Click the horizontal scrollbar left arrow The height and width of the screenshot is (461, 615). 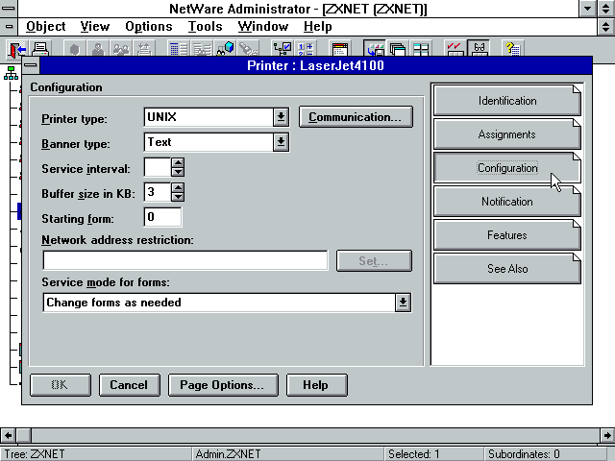coord(8,435)
